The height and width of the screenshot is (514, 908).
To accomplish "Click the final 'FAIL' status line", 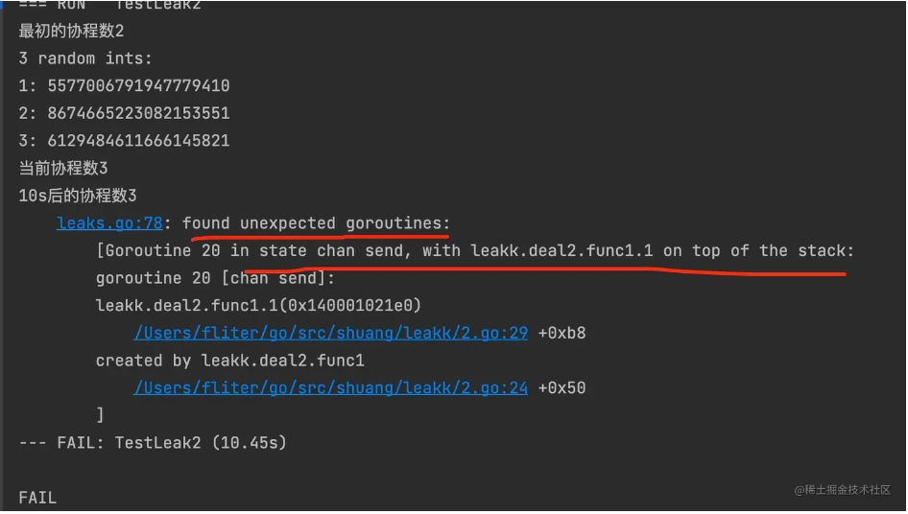I will pos(37,499).
